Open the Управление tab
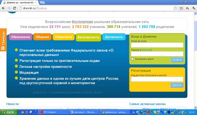 (63, 37)
